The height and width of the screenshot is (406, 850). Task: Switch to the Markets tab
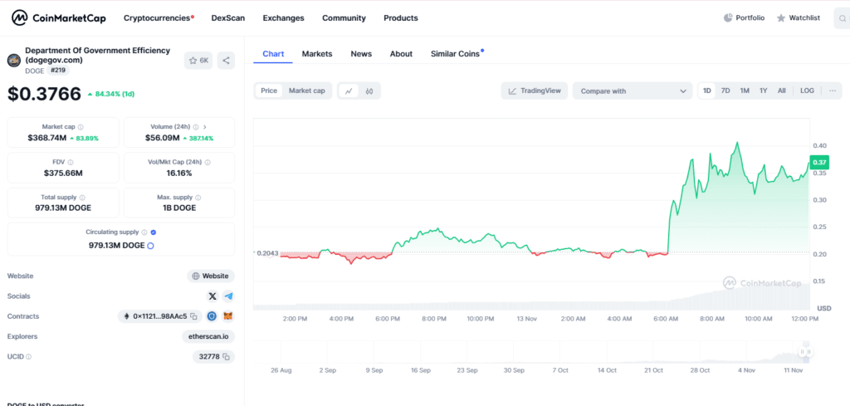317,54
